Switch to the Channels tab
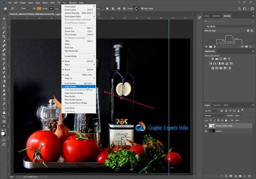 217,105
